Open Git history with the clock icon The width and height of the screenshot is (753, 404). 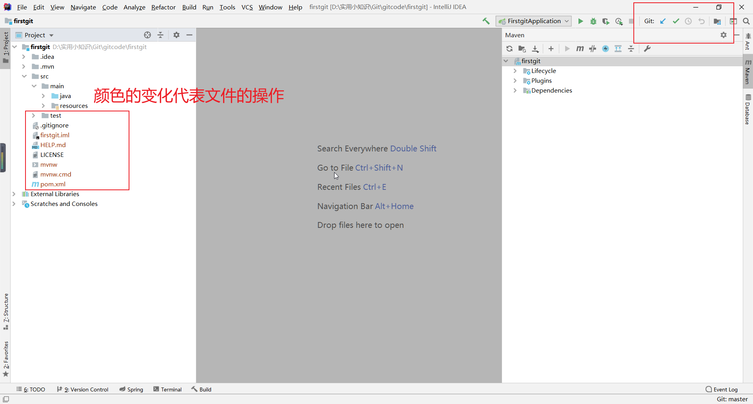click(688, 21)
